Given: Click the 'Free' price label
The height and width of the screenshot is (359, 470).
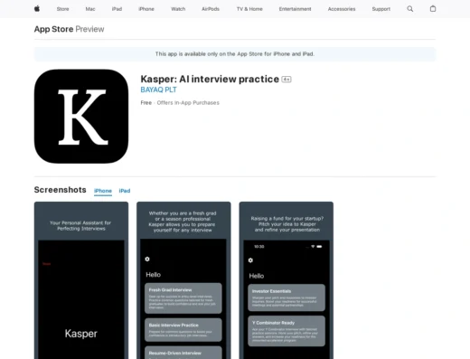Looking at the screenshot, I should (x=146, y=103).
